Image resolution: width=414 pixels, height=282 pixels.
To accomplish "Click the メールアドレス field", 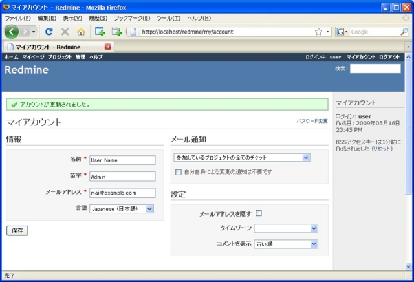I will click(122, 193).
